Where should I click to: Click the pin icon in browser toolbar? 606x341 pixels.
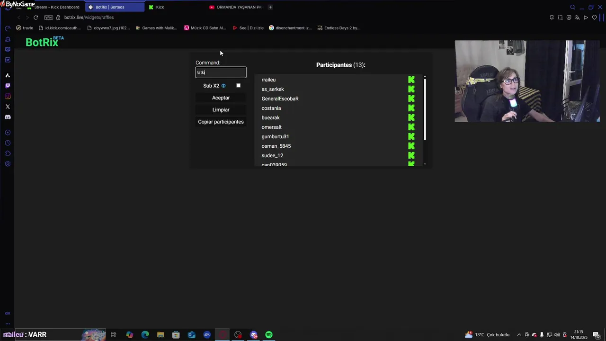[552, 18]
